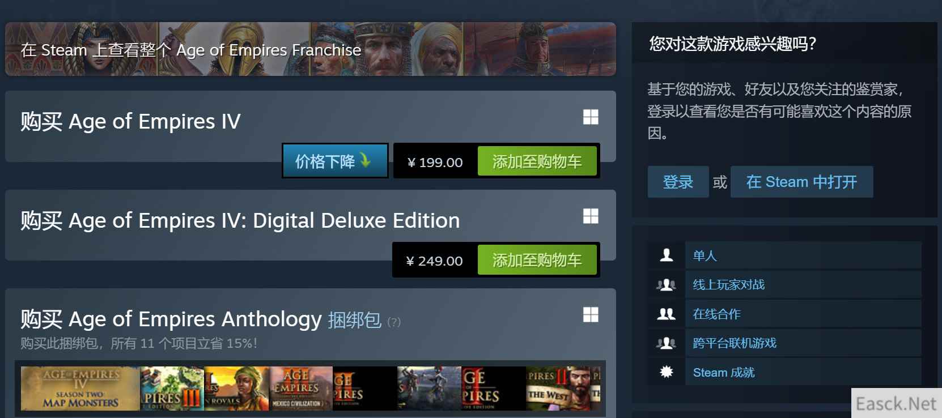The width and height of the screenshot is (942, 418).
Task: Add Digital Deluxe Edition ¥249 to cart
Action: click(537, 260)
